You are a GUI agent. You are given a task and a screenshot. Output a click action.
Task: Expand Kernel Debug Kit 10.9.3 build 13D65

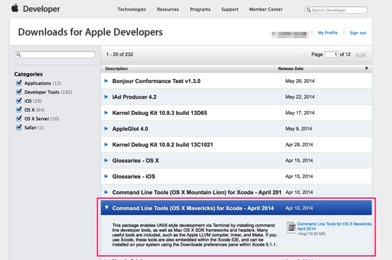click(106, 113)
